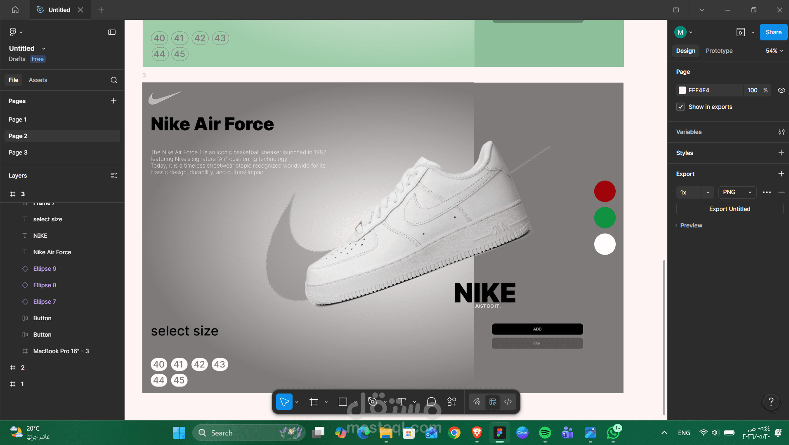The height and width of the screenshot is (445, 789).
Task: Open the PNG export format dropdown
Action: tap(737, 192)
